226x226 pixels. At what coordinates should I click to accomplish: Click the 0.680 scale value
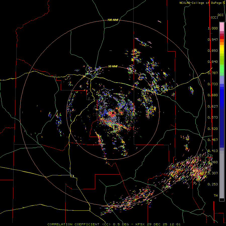click(213, 95)
